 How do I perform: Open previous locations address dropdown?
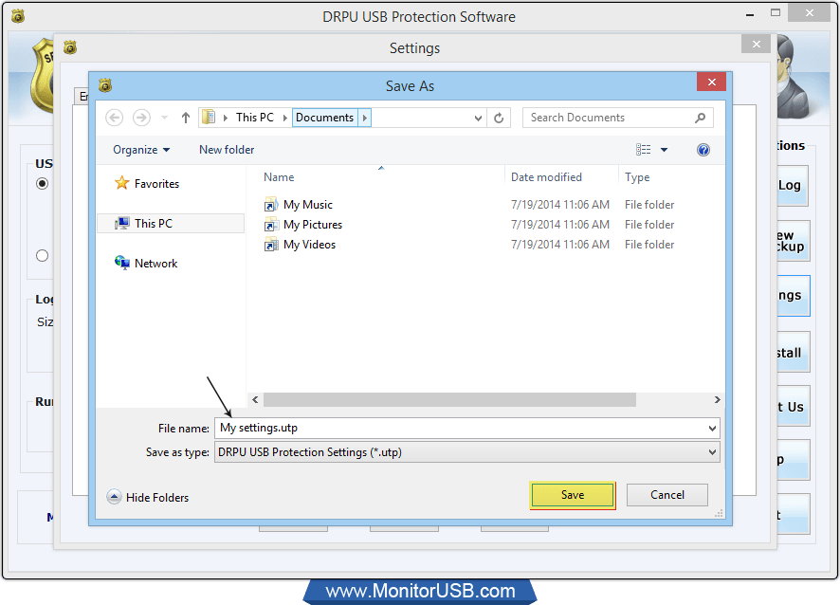(x=478, y=118)
